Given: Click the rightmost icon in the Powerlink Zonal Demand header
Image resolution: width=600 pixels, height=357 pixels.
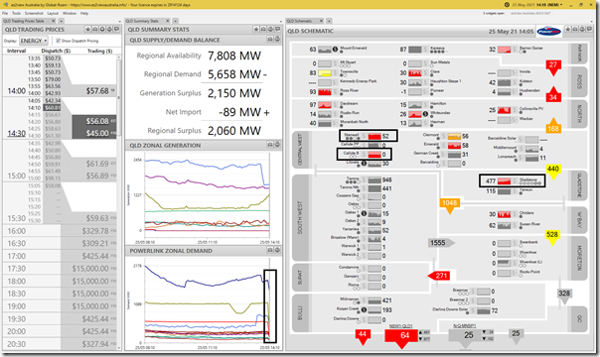Looking at the screenshot, I should (x=277, y=250).
